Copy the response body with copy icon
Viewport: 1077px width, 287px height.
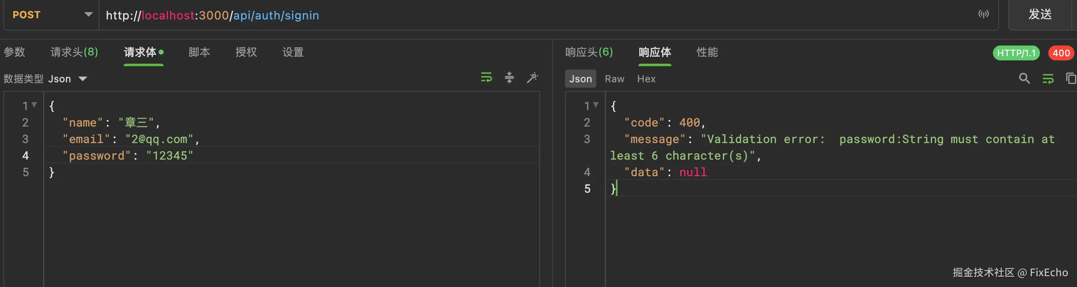click(x=1070, y=79)
